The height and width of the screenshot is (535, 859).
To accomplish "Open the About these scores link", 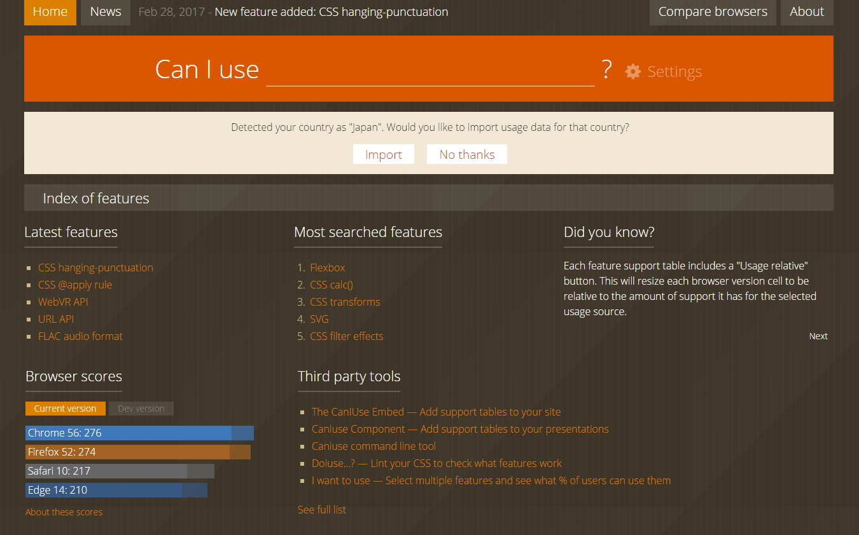I will [64, 512].
